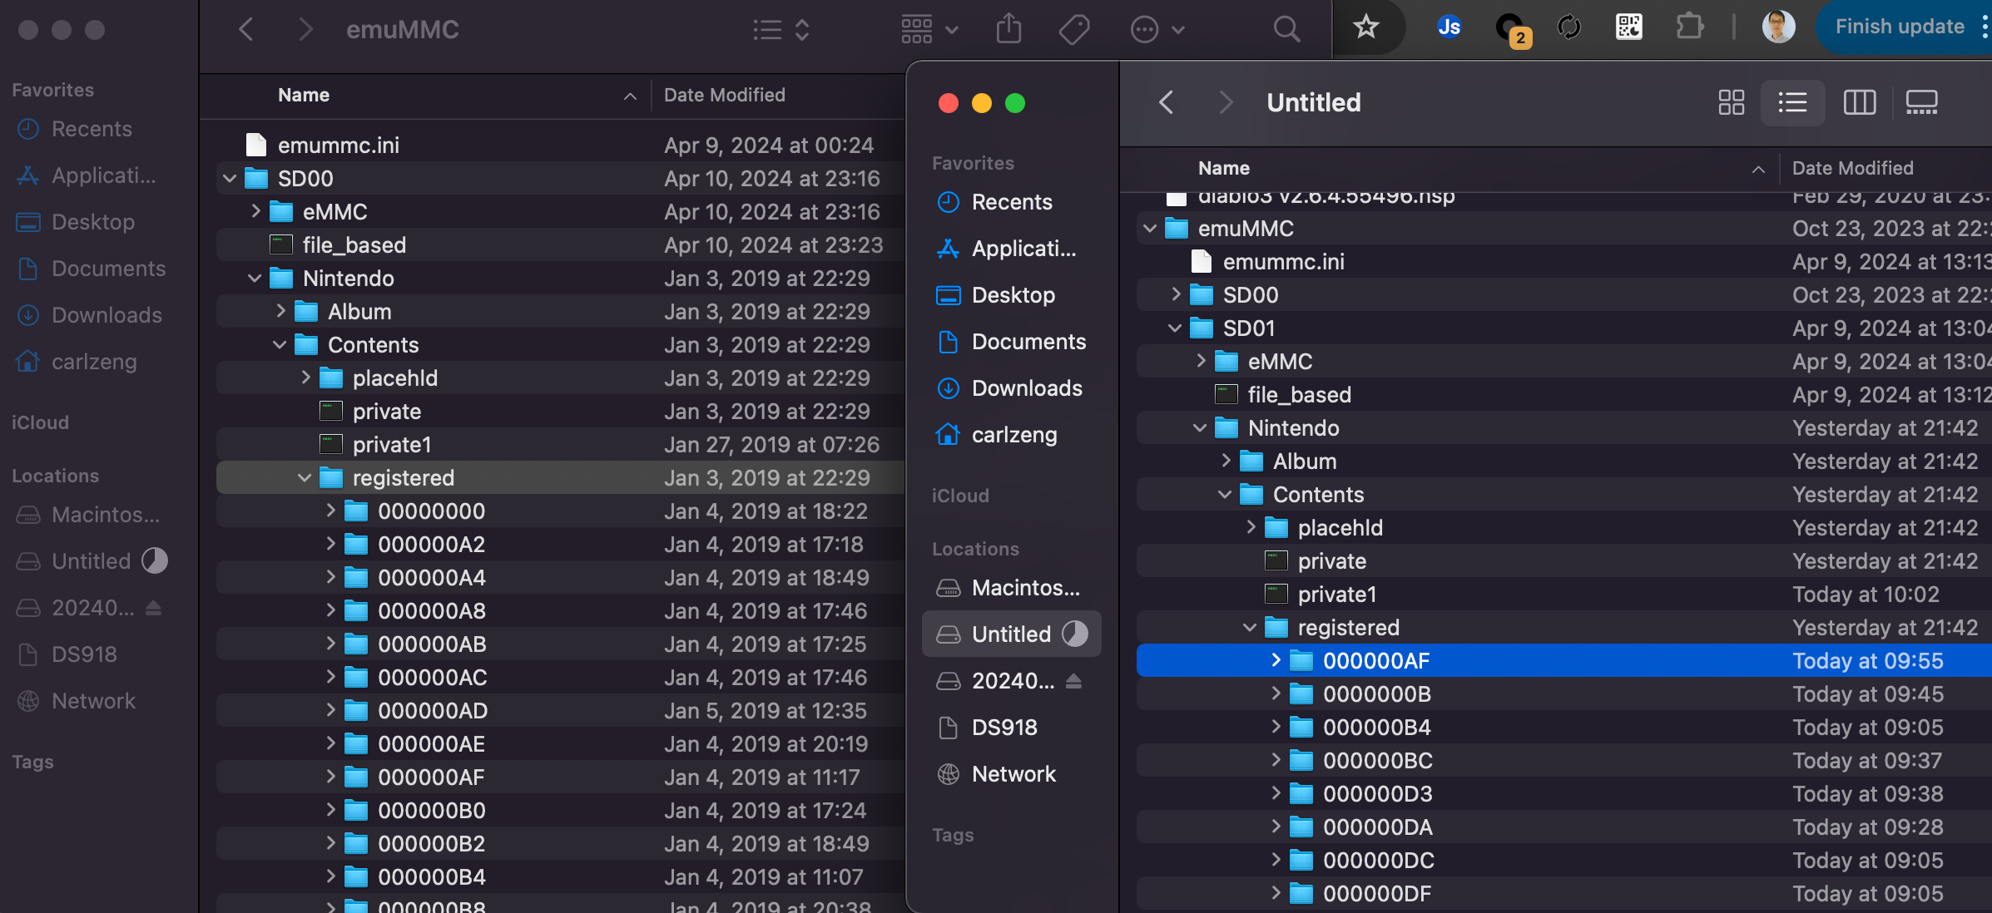Screen dimensions: 1992x913
Task: Open the group-by menu in emuMMC toolbar
Action: 929,30
